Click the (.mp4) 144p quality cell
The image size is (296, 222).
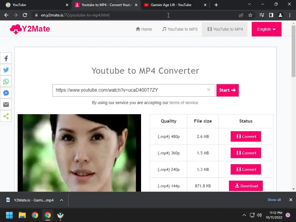point(169,186)
